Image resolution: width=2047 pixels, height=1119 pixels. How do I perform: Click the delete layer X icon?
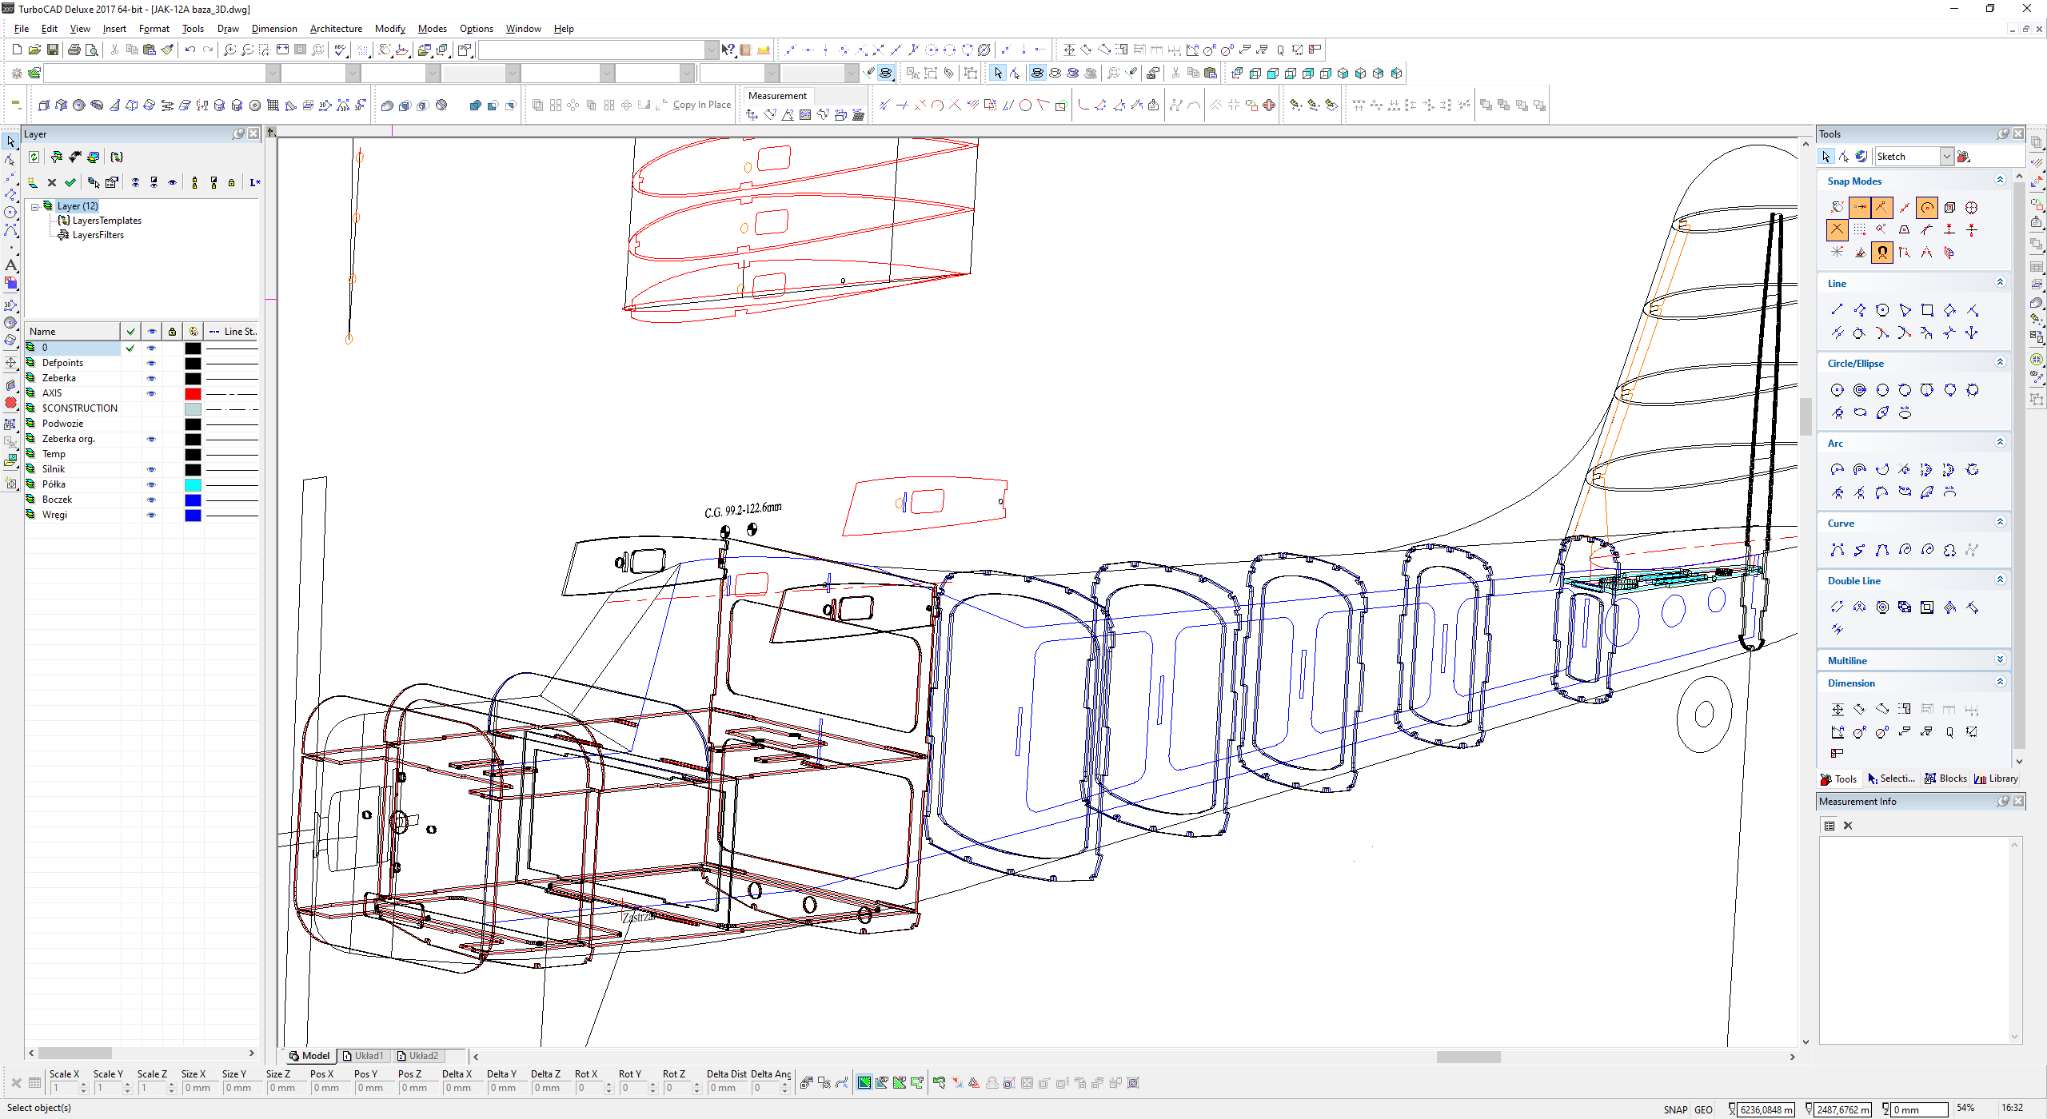[52, 183]
